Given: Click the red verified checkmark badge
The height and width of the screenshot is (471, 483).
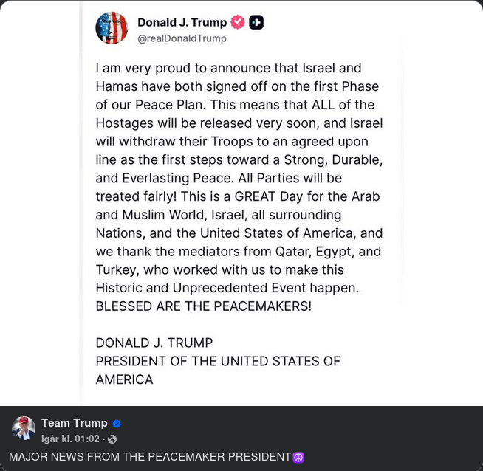Looking at the screenshot, I should 238,22.
